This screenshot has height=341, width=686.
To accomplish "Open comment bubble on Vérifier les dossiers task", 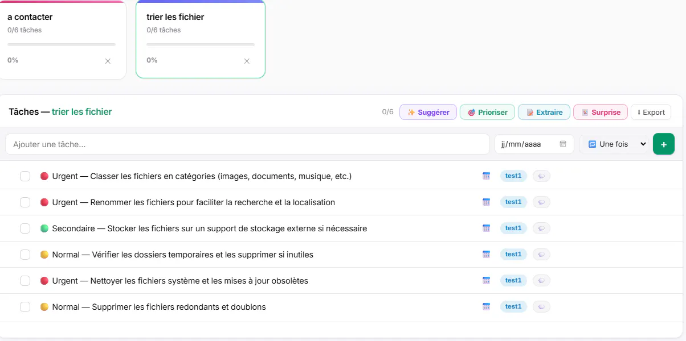I will point(541,255).
